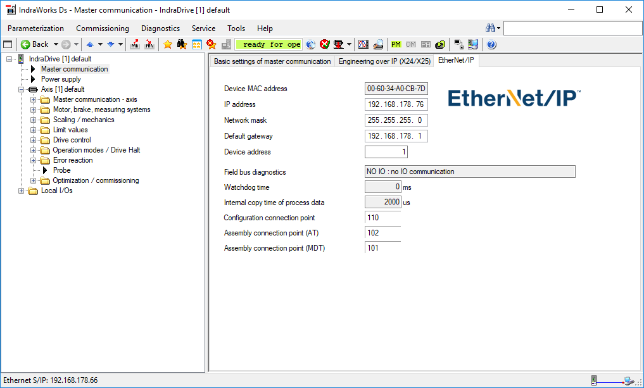This screenshot has height=388, width=644.
Task: Click the calendar-style favorites window icon
Action: 197,44
